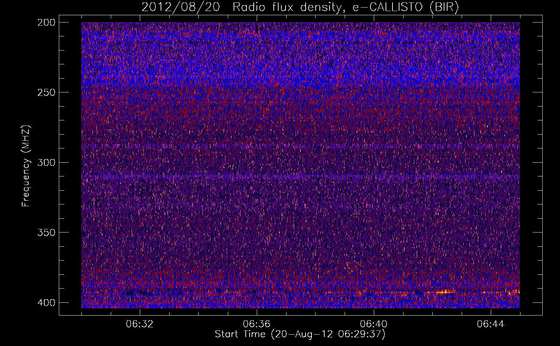Click the 200 frequency tick label
560x346 pixels.
46,22
